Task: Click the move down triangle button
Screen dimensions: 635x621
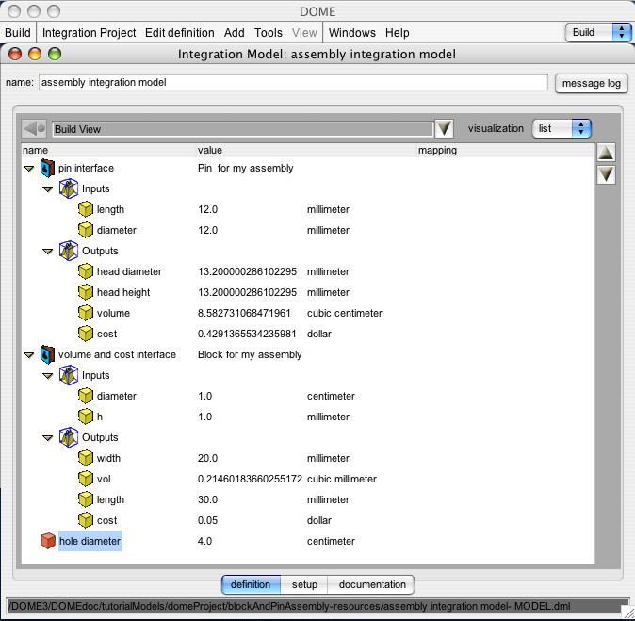Action: pos(606,175)
